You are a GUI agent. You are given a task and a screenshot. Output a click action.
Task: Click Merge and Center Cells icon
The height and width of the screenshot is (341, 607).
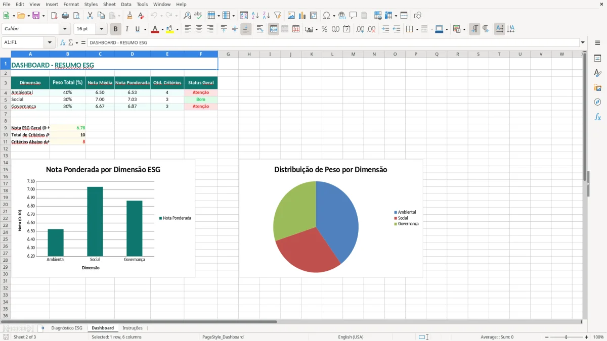[x=274, y=29]
